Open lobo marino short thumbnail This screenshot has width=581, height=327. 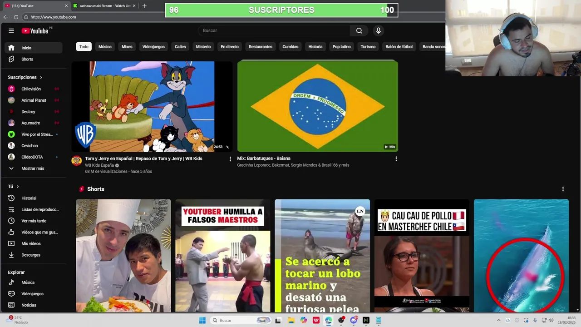pyautogui.click(x=322, y=256)
